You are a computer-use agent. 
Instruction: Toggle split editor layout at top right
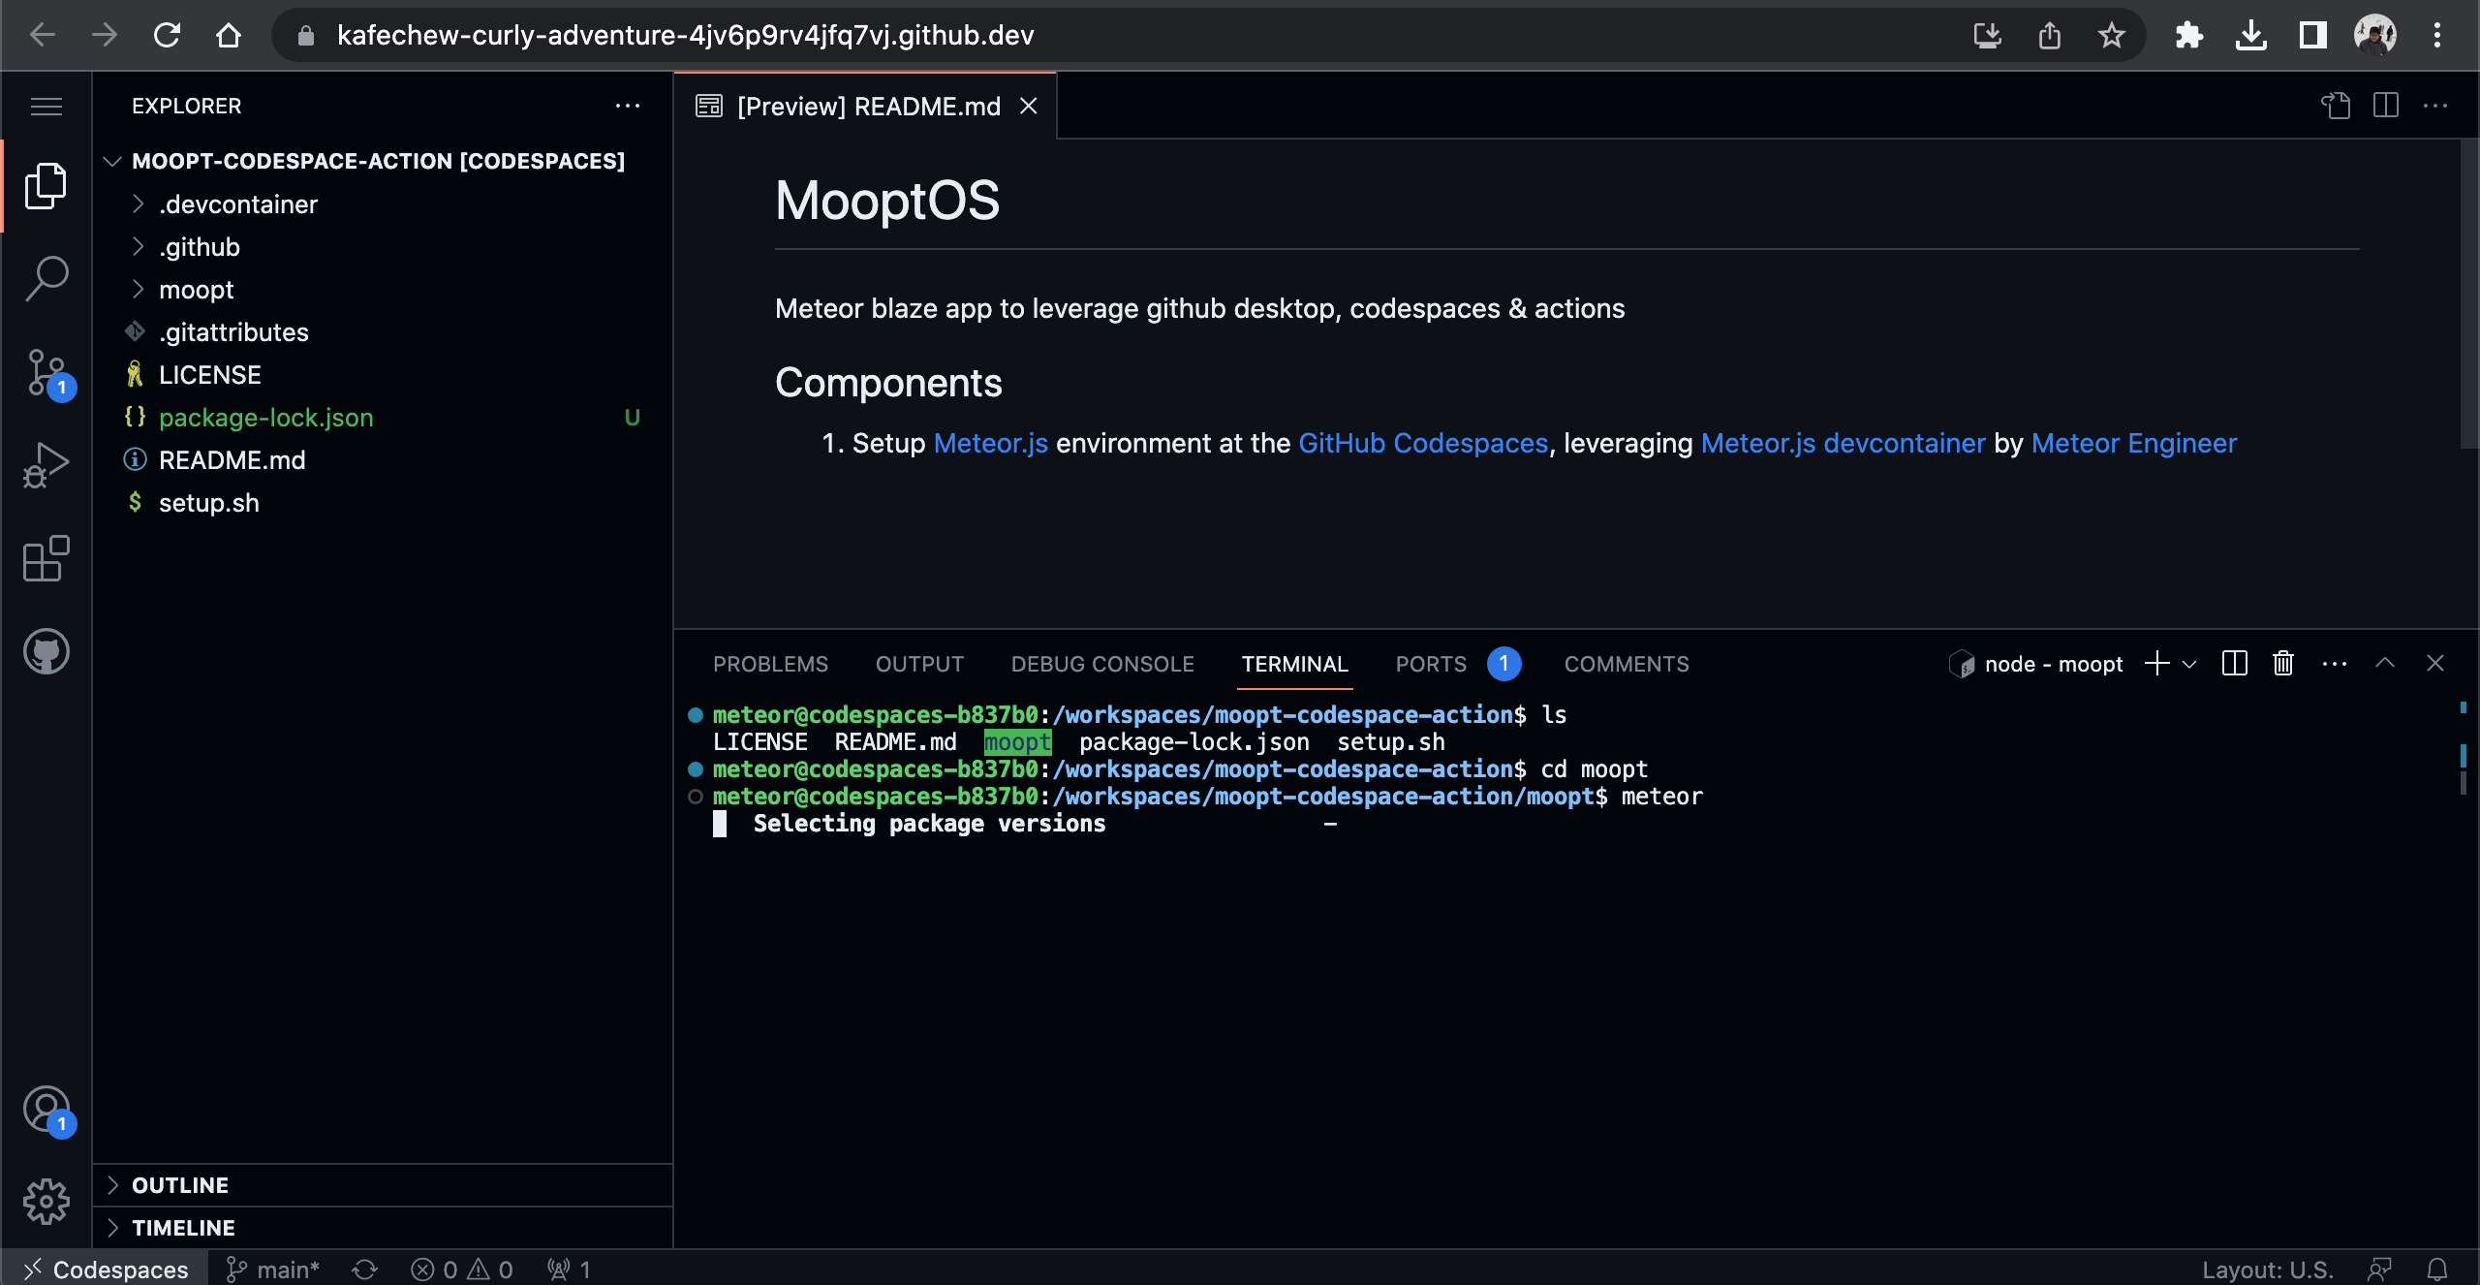tap(2385, 106)
